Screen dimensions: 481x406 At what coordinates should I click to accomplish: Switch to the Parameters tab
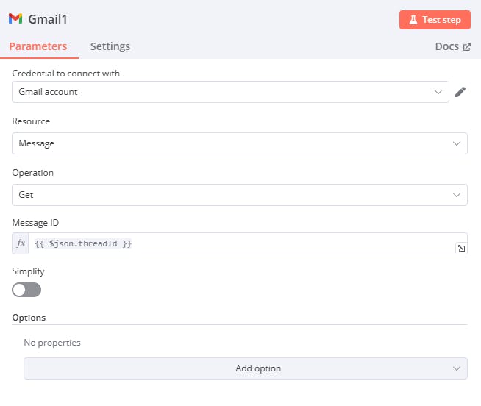coord(38,46)
